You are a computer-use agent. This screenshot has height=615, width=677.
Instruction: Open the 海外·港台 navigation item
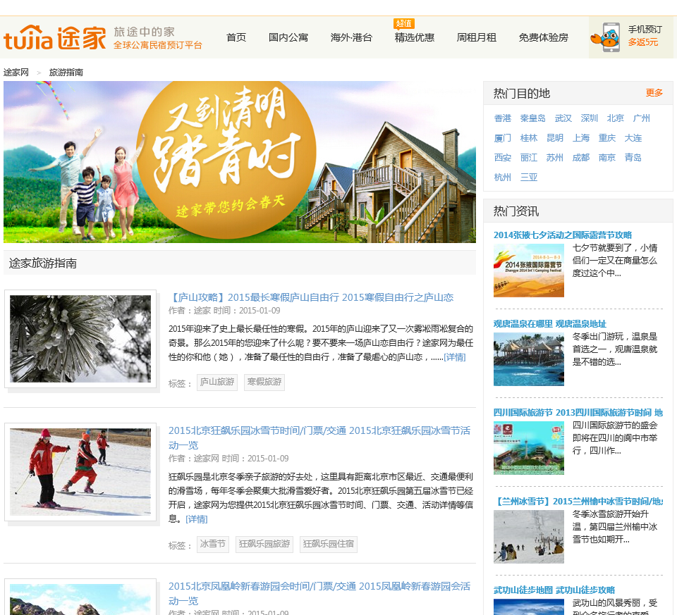coord(351,37)
